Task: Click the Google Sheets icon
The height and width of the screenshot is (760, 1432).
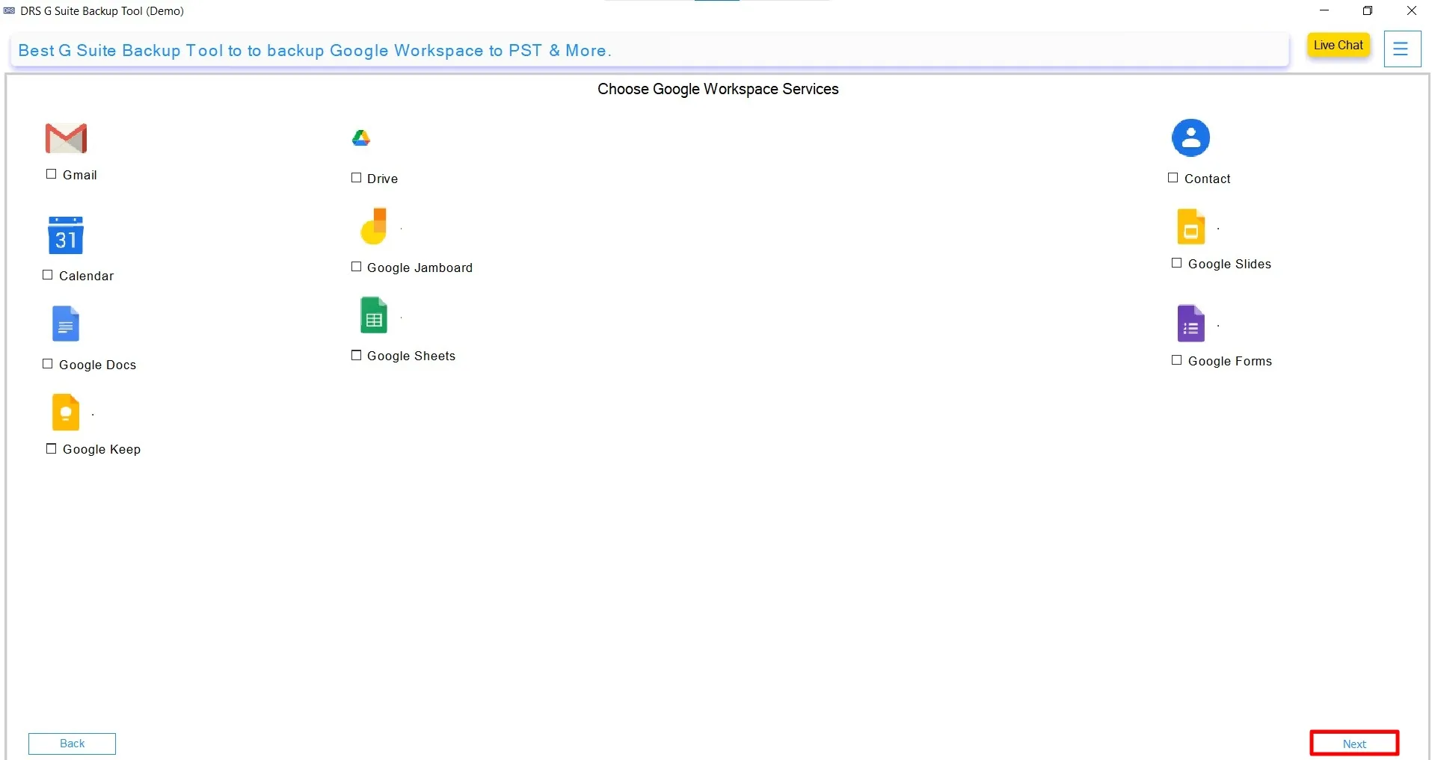Action: tap(374, 315)
